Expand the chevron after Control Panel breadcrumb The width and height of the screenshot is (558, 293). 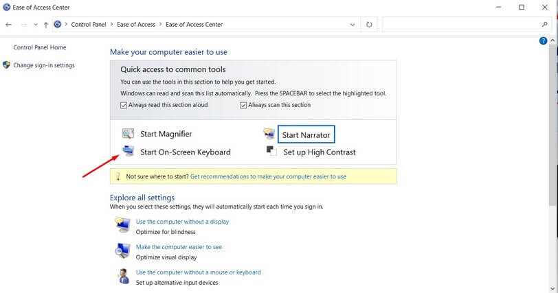point(112,24)
